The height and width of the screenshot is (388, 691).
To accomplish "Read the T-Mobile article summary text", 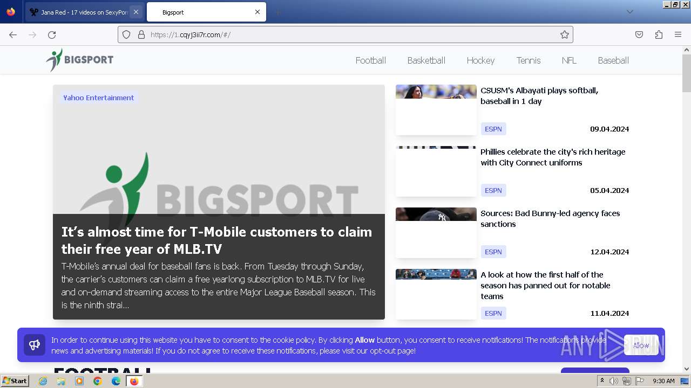I will point(219,286).
